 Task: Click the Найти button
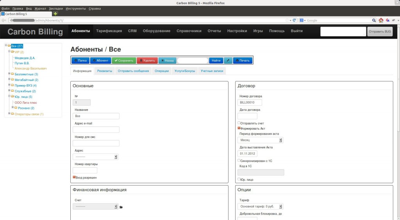coord(216,61)
